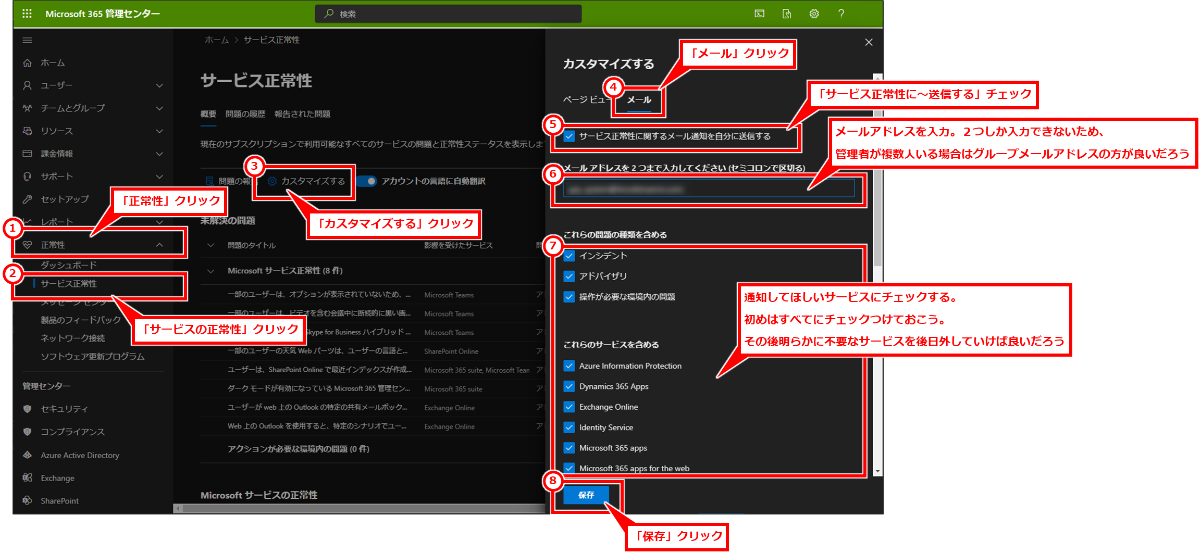This screenshot has height=554, width=1201.
Task: Uncheck Identity Service checkbox
Action: click(569, 427)
